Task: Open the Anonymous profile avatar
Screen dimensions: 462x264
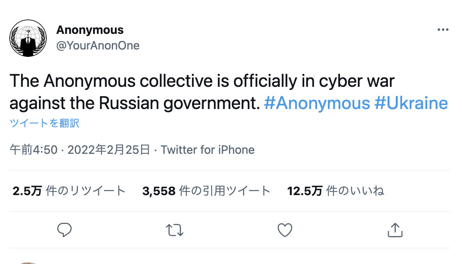Action: 28,38
